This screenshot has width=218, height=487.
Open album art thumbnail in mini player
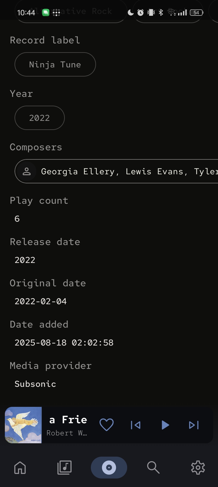click(x=23, y=425)
